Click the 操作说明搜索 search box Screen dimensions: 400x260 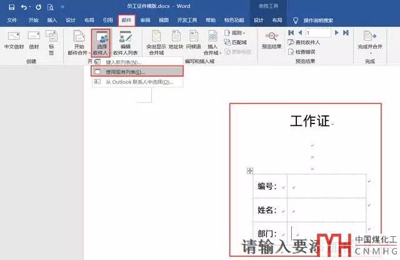pos(318,21)
